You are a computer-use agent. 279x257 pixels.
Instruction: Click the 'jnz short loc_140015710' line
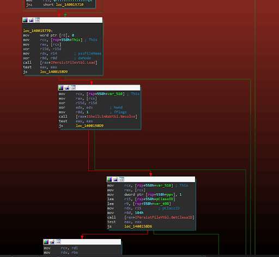tap(54, 4)
